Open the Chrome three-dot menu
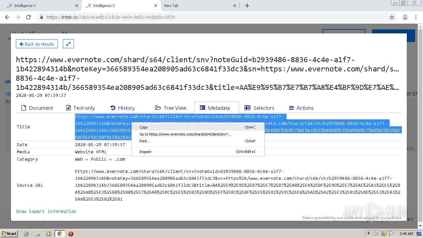The image size is (423, 238). 416,17
